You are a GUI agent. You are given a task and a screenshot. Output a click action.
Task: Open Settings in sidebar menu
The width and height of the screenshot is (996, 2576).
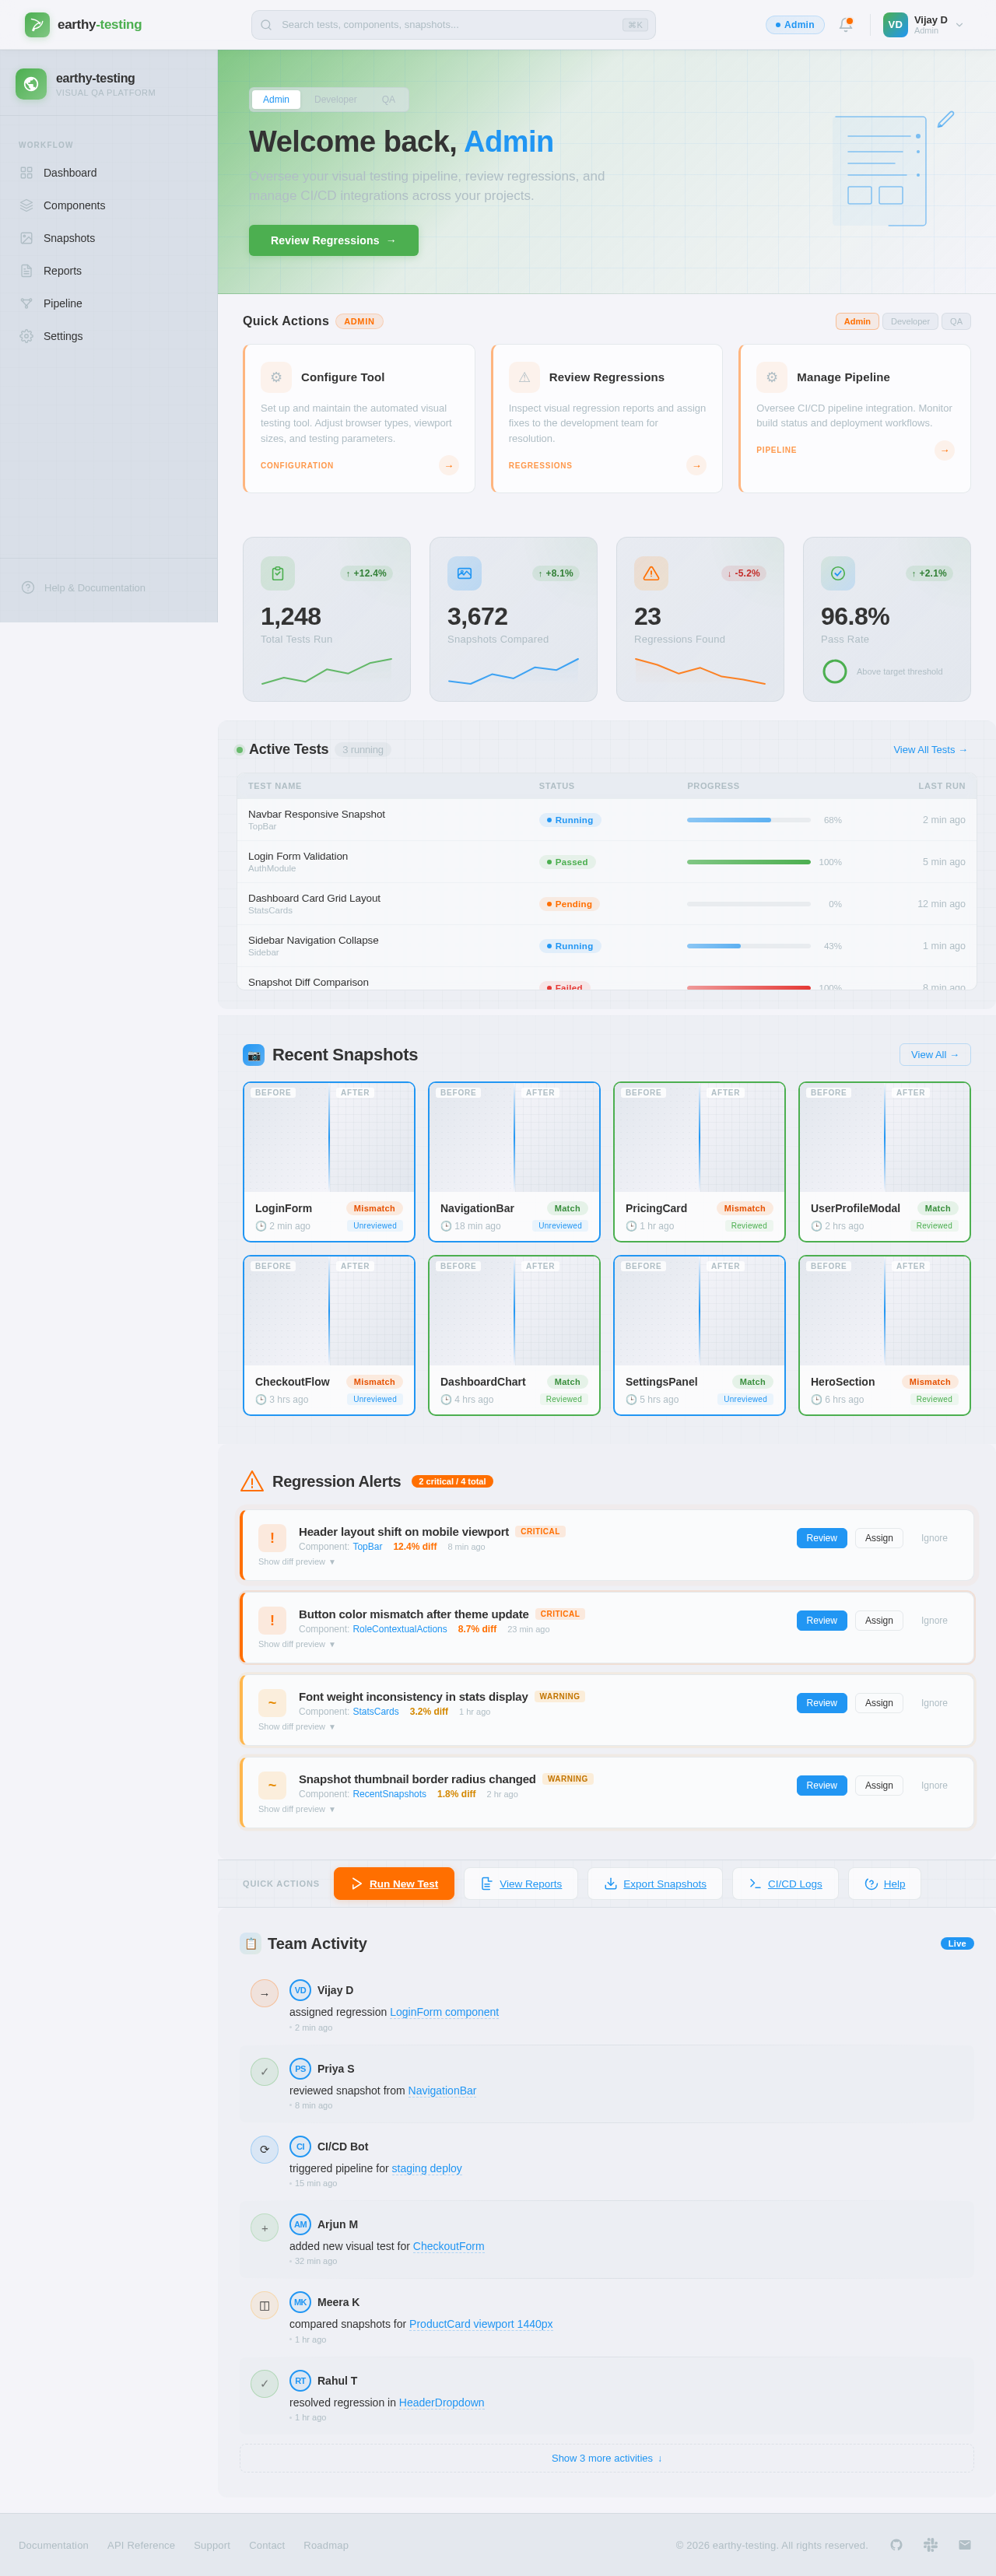pyautogui.click(x=108, y=336)
